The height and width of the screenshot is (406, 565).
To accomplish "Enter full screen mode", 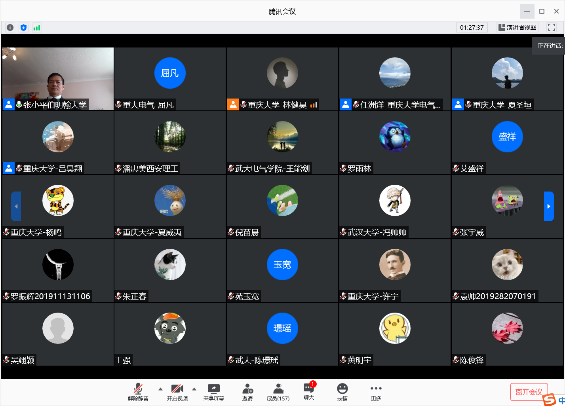I will tap(552, 27).
